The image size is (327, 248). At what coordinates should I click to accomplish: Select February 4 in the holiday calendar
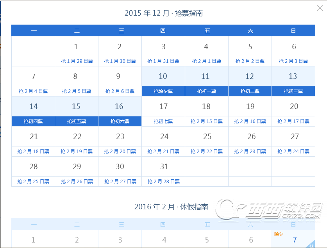point(164,240)
